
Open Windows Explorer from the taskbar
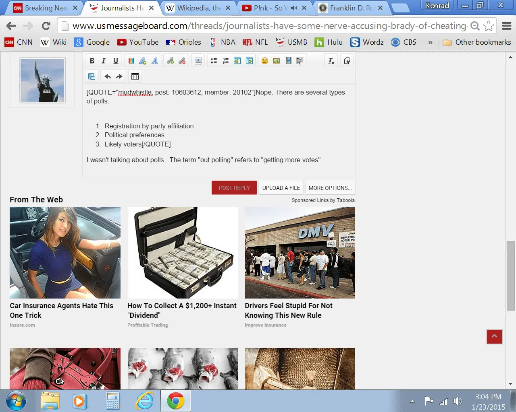coord(50,401)
